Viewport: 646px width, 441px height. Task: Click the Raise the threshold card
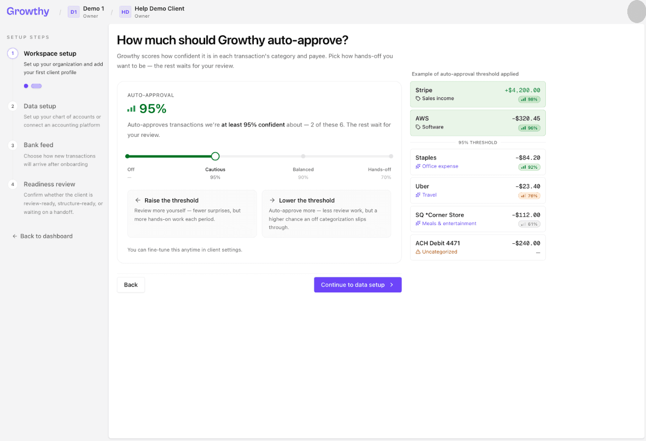[x=192, y=214]
